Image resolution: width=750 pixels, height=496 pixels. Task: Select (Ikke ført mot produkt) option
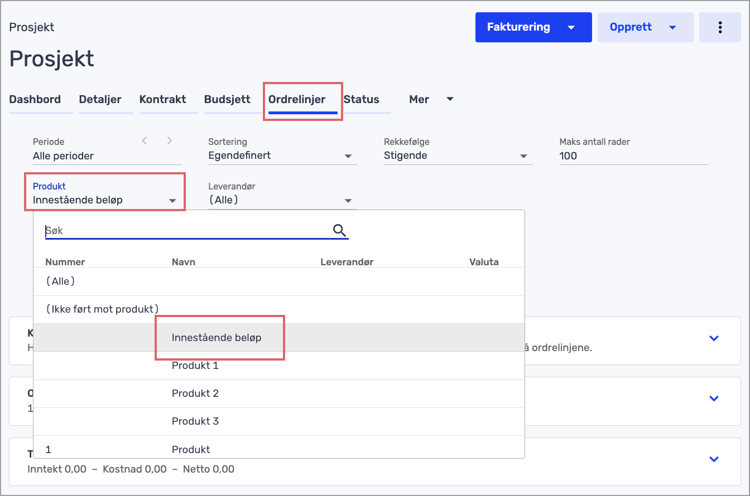point(279,309)
